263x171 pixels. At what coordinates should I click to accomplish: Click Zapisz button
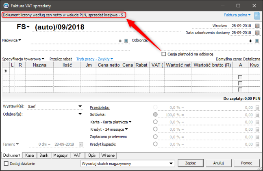tap(191, 163)
